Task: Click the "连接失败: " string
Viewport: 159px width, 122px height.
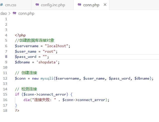Action: click(44, 100)
